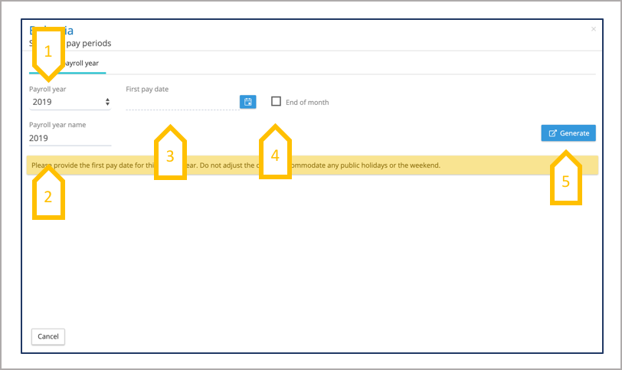This screenshot has width=622, height=370.
Task: Click the yellow callout marker numbered 5
Action: (x=565, y=178)
